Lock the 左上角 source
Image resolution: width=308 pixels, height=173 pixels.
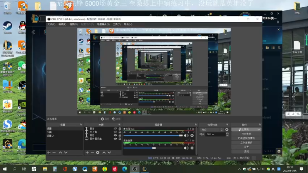click(x=120, y=132)
